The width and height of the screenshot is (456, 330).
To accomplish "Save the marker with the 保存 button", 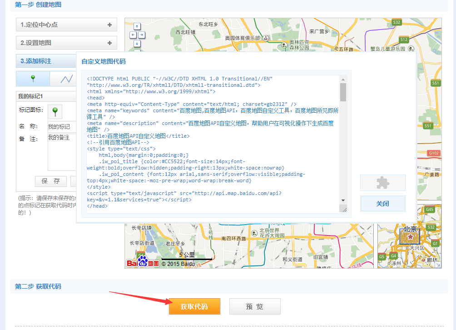I will tap(51, 181).
